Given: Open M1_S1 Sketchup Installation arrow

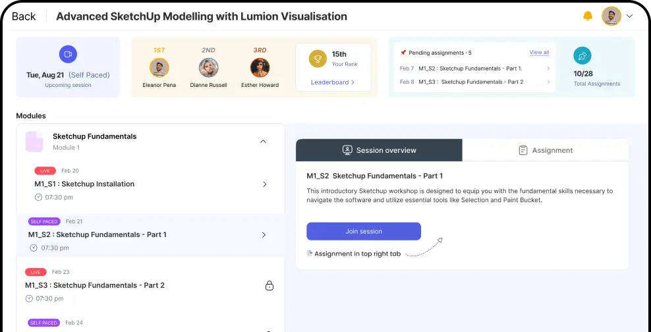Looking at the screenshot, I should [x=264, y=184].
